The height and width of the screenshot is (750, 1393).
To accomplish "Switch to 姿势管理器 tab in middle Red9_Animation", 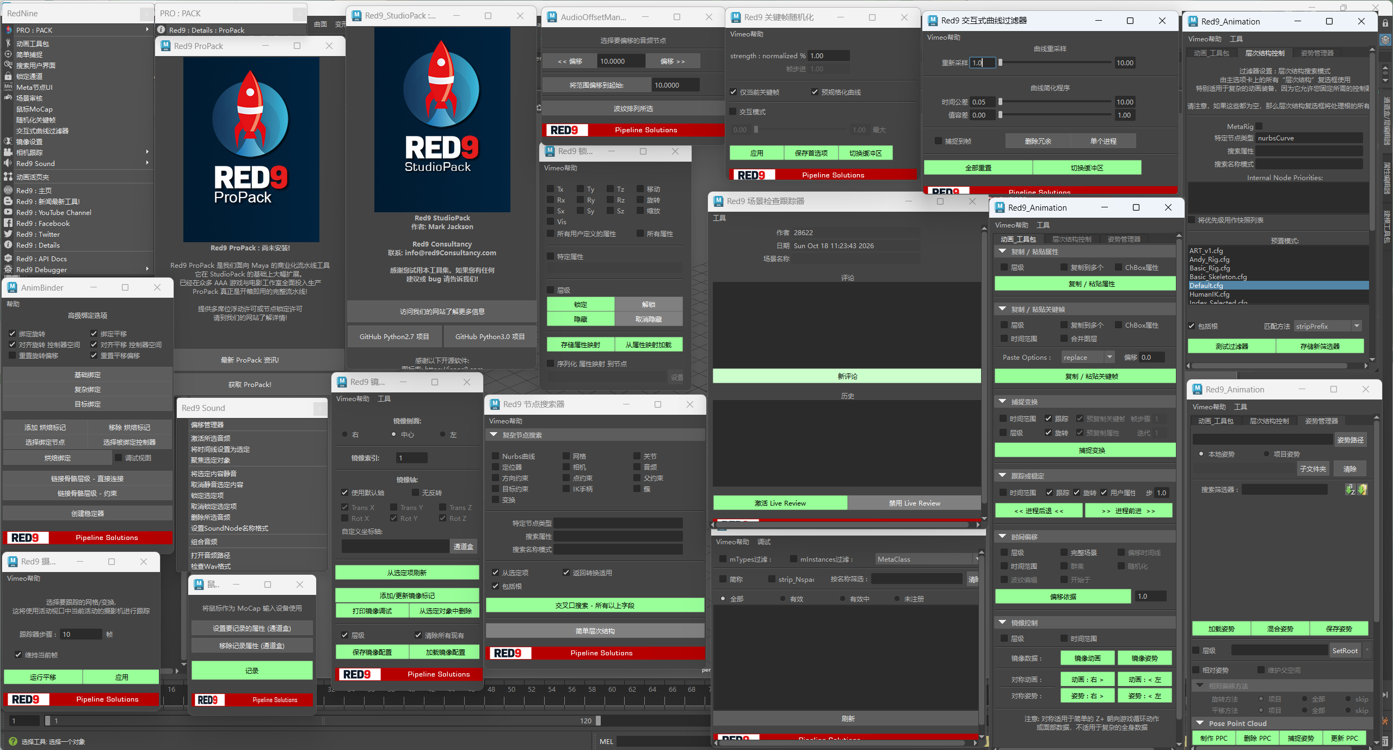I will coord(1124,239).
